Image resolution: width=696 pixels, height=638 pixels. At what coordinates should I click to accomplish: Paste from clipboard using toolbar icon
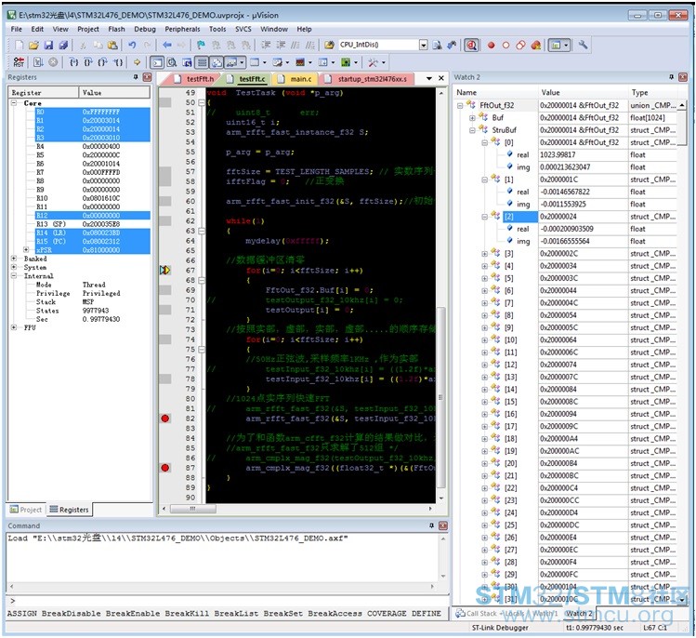[112, 46]
